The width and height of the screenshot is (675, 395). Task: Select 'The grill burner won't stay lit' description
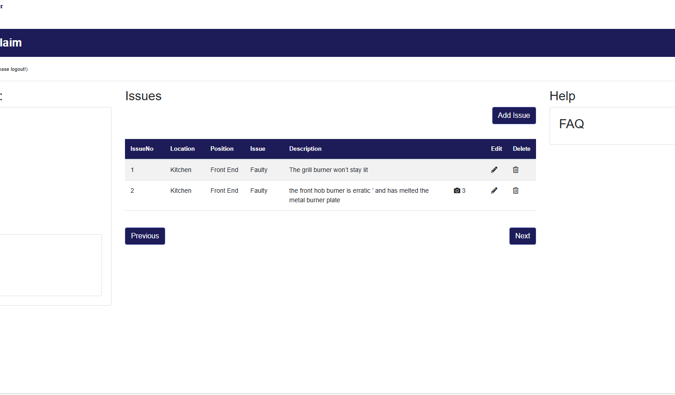tap(328, 170)
